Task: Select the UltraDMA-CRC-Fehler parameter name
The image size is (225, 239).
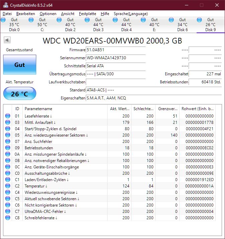Action: 45,212
